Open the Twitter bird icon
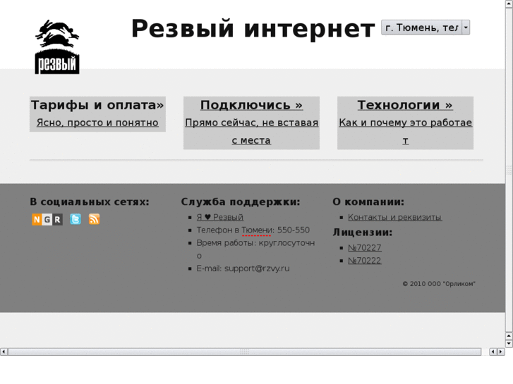Viewport: 513px width, 384px height. (x=76, y=219)
